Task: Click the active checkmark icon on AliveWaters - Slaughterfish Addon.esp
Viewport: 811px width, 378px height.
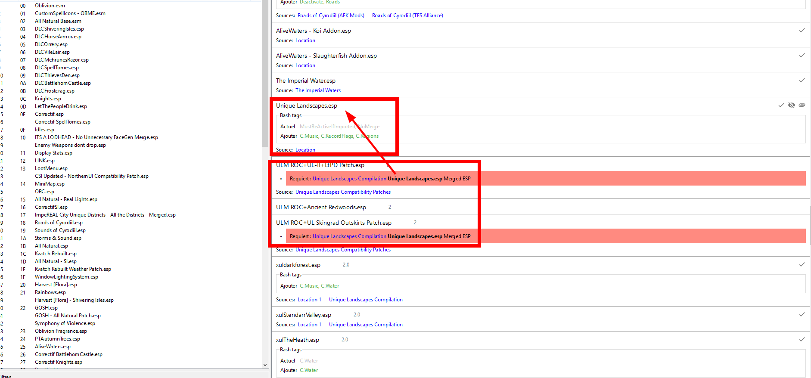Action: 802,56
